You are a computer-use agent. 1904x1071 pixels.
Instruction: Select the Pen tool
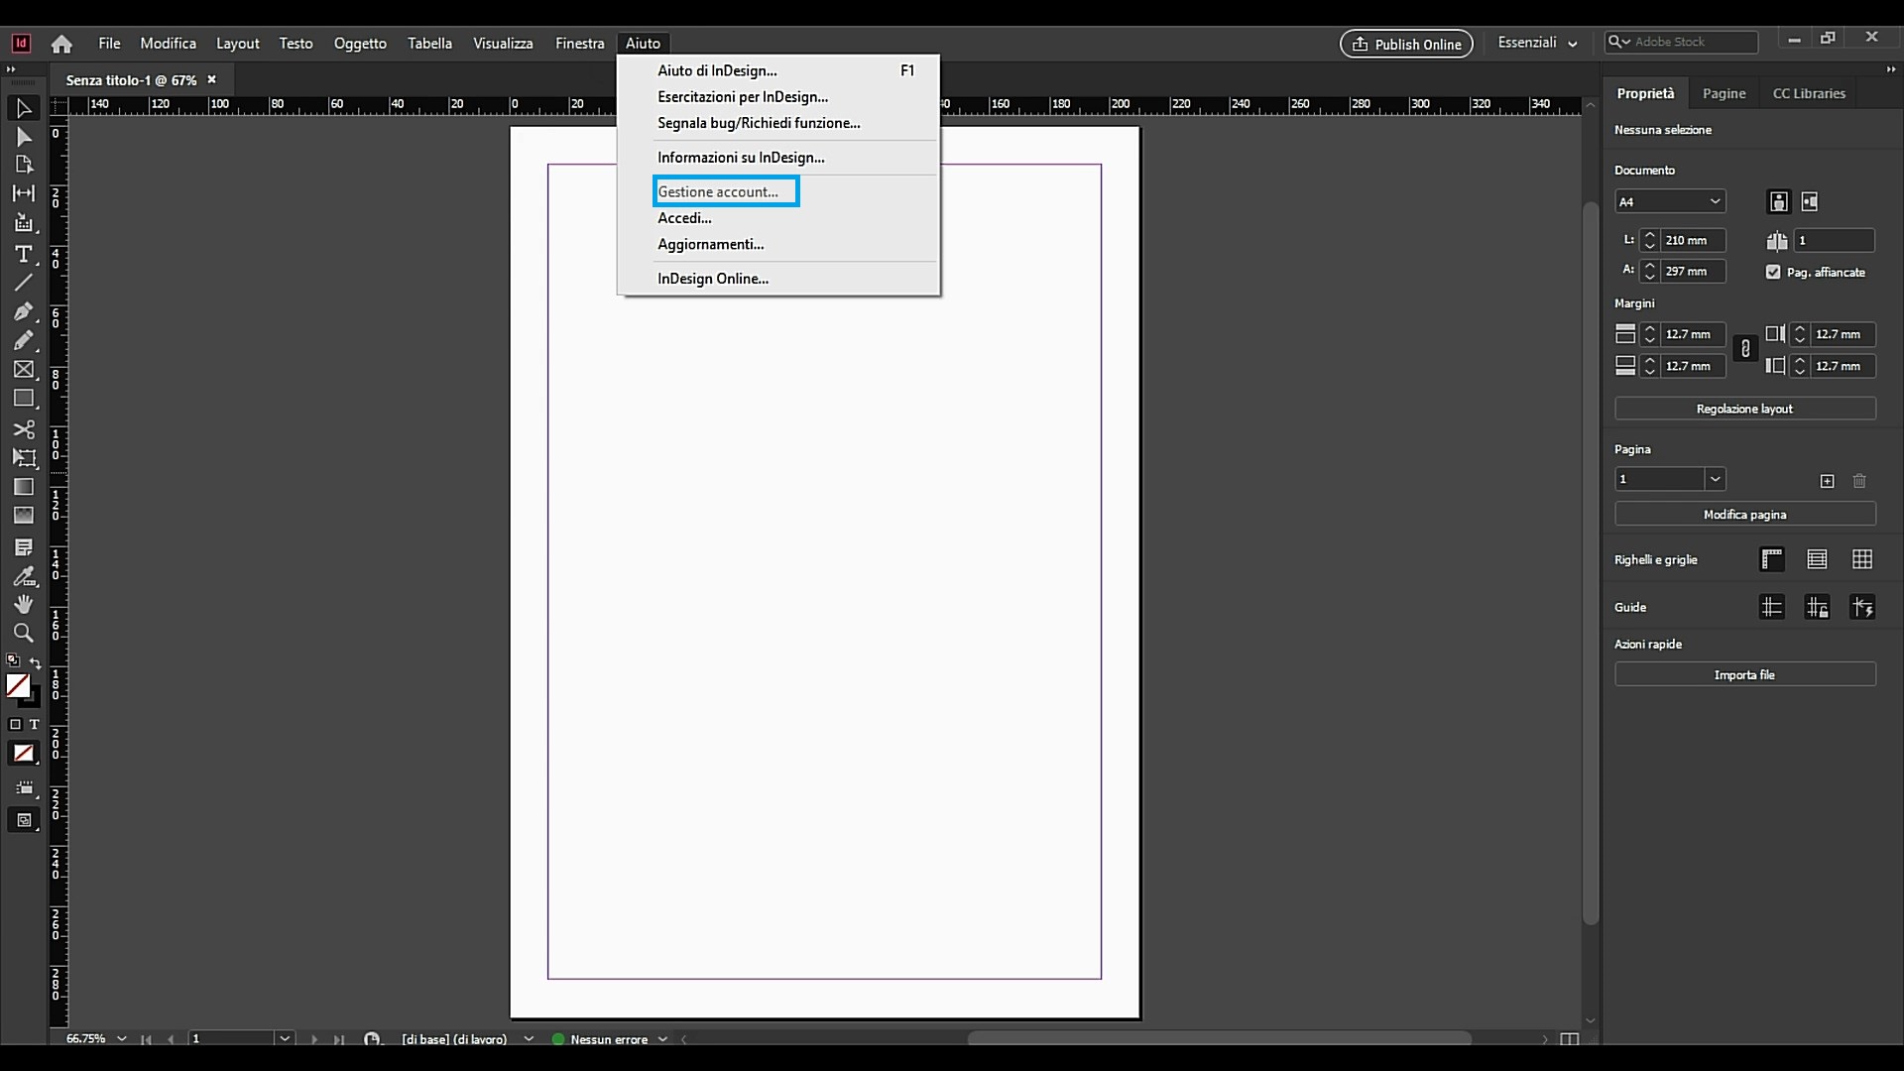click(24, 311)
